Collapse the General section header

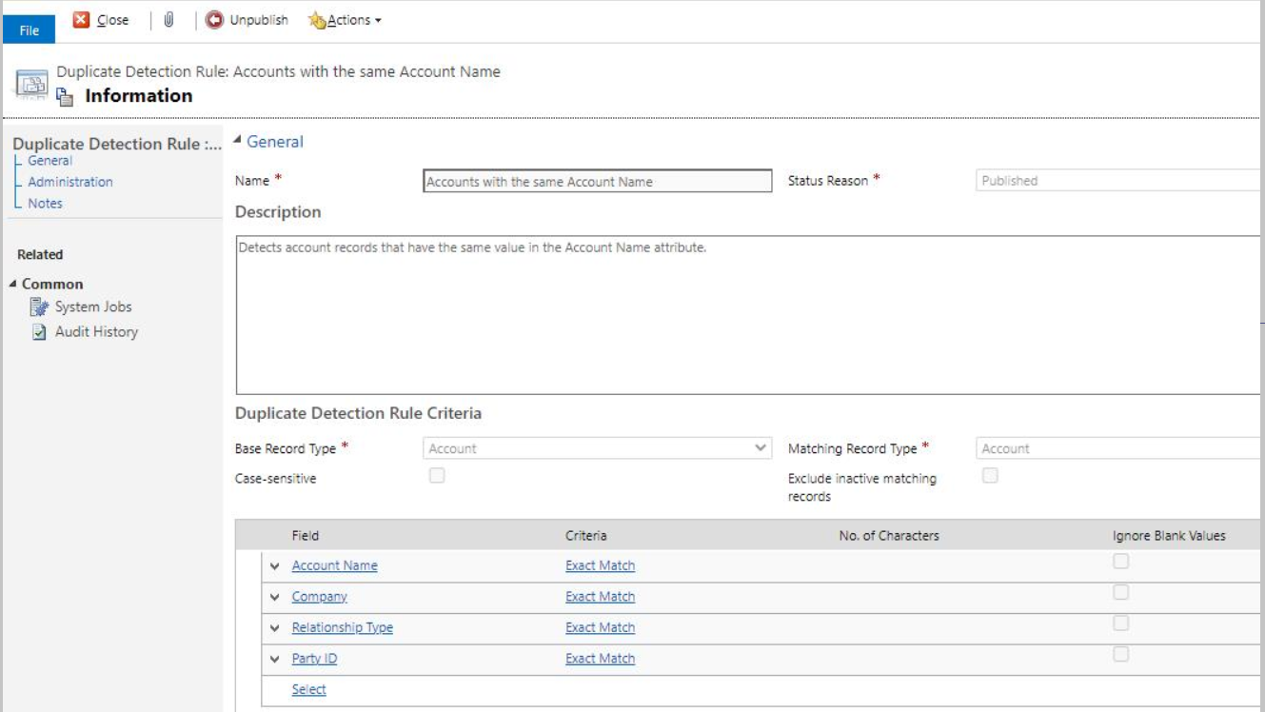[x=238, y=142]
